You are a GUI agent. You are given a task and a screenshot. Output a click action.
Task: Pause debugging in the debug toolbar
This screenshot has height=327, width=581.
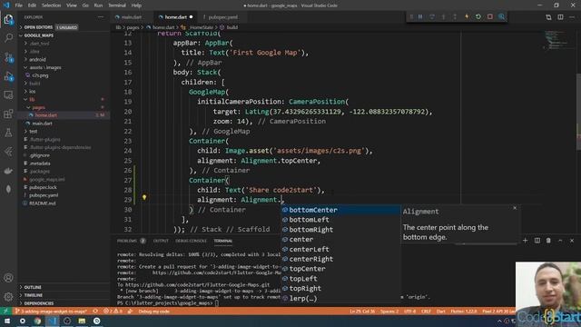(x=420, y=16)
